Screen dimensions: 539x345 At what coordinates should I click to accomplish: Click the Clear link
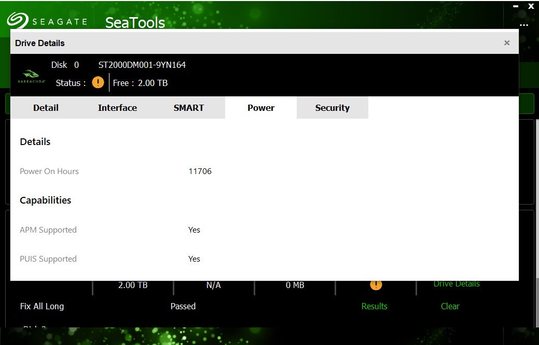point(450,306)
